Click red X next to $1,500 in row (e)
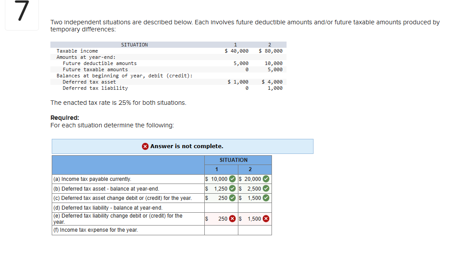The image size is (463, 268). coord(266,218)
